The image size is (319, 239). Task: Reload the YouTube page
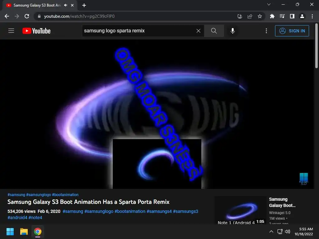pyautogui.click(x=27, y=16)
